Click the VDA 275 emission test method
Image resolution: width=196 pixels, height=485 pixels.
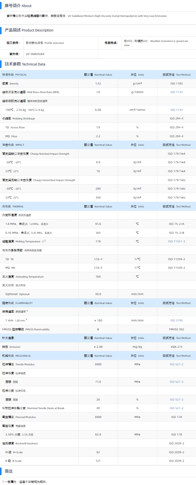point(176,347)
